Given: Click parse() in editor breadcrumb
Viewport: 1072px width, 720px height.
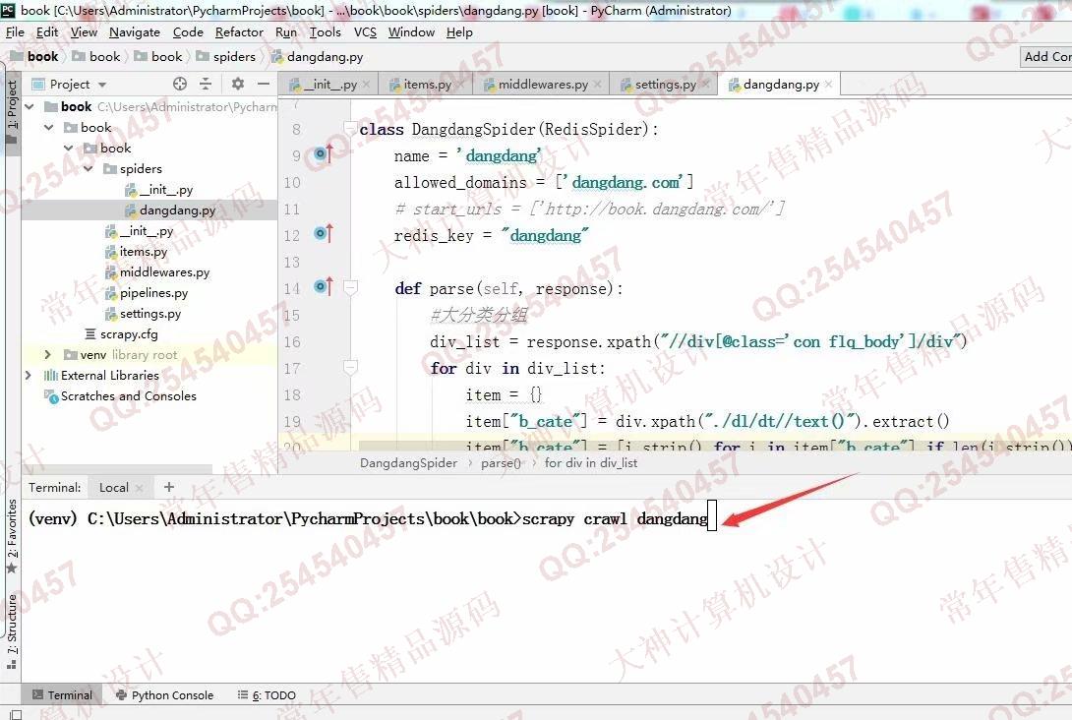Looking at the screenshot, I should coord(501,463).
